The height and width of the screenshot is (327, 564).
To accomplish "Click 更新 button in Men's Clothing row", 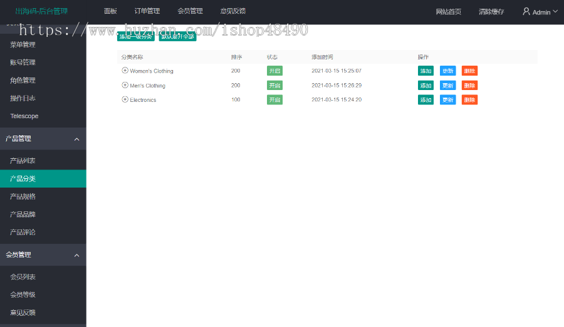I will [447, 86].
